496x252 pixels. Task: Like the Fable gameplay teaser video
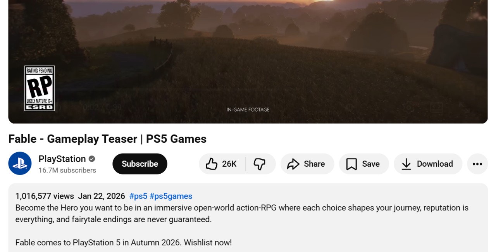click(222, 164)
